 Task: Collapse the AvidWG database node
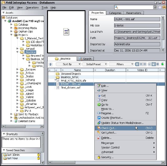pyautogui.click(x=5, y=21)
